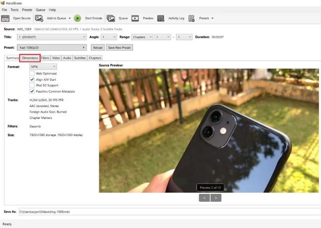Click the Add to Queue icon
The width and height of the screenshot is (321, 228).
click(x=39, y=18)
